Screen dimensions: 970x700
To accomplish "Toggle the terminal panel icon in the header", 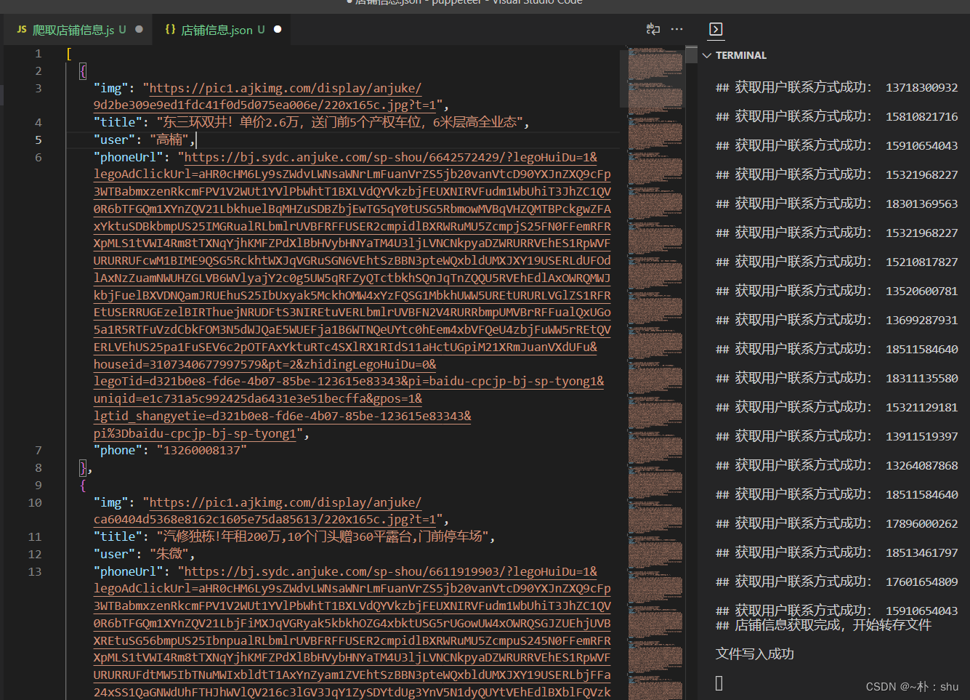I will [716, 29].
